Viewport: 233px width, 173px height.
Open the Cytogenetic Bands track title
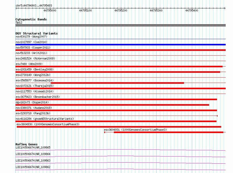point(31,19)
